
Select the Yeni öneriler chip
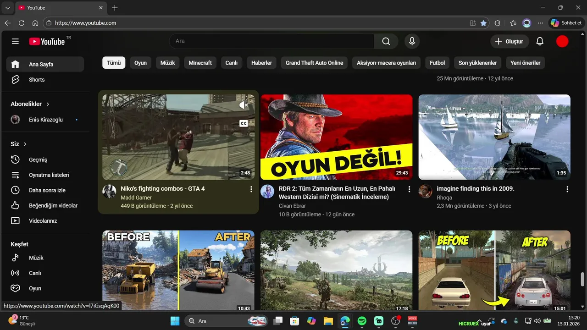[x=525, y=63]
